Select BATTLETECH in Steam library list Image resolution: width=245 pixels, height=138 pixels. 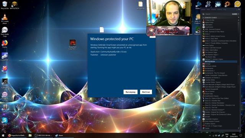point(220,62)
